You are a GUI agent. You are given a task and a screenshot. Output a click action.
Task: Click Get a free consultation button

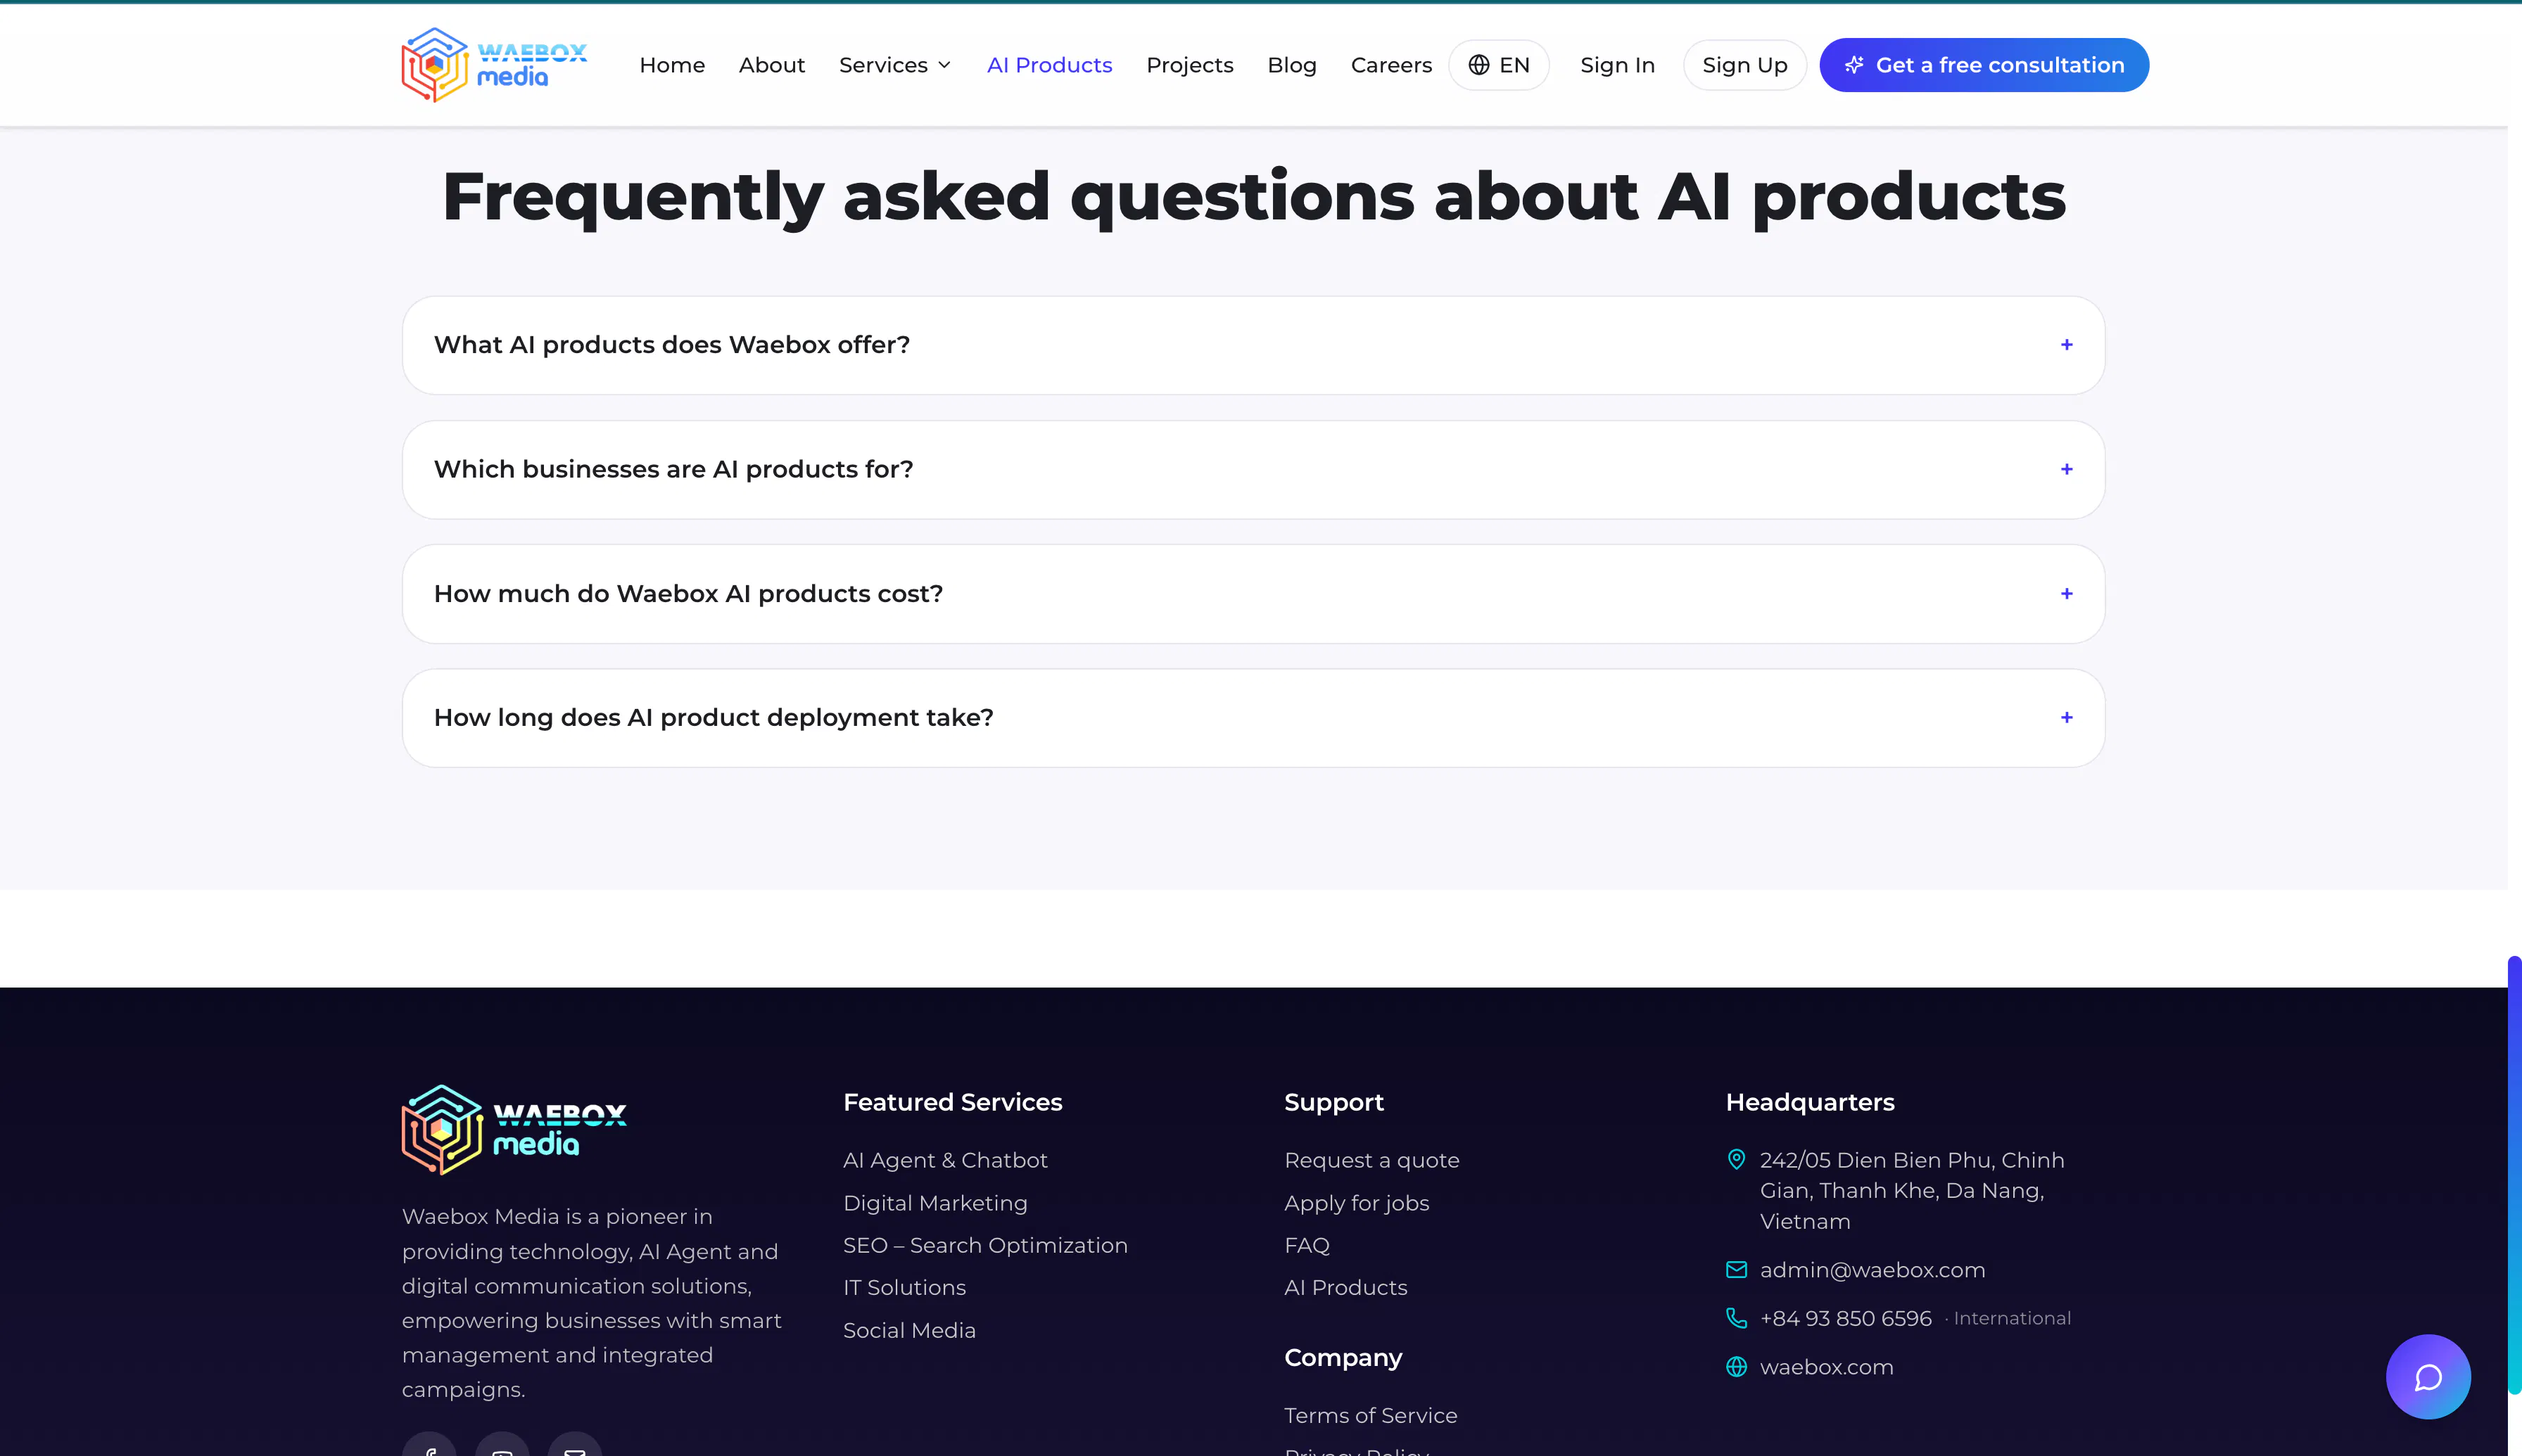(x=1984, y=65)
